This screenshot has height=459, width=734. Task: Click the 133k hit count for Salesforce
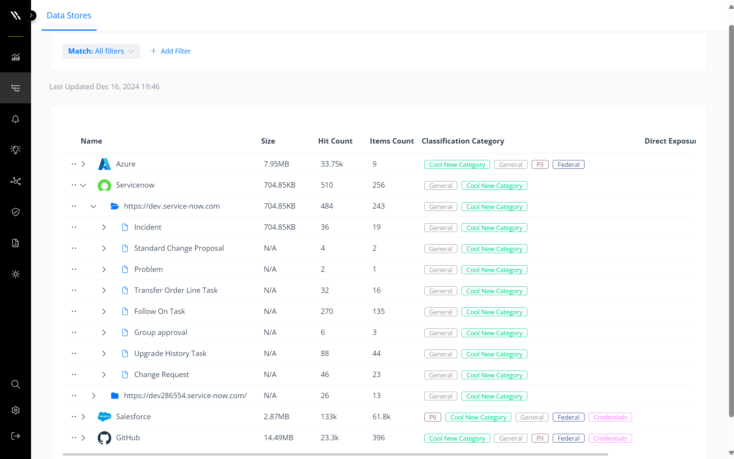[329, 417]
